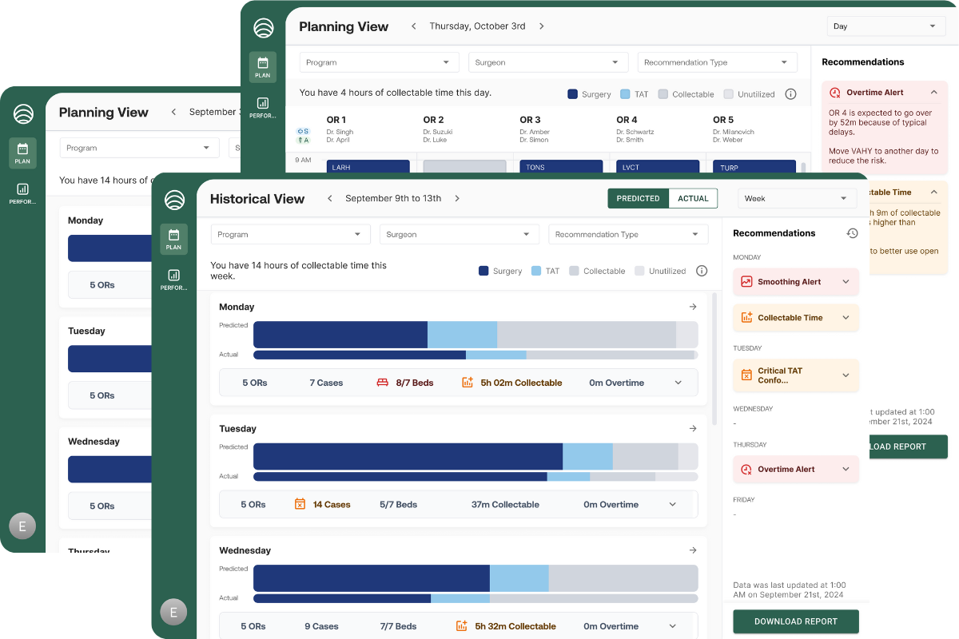
Task: Expand Wednesday stats row chevron
Action: click(673, 626)
